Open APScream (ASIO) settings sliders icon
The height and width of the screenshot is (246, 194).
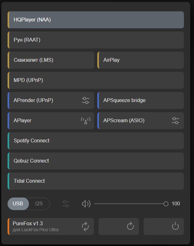pyautogui.click(x=175, y=121)
